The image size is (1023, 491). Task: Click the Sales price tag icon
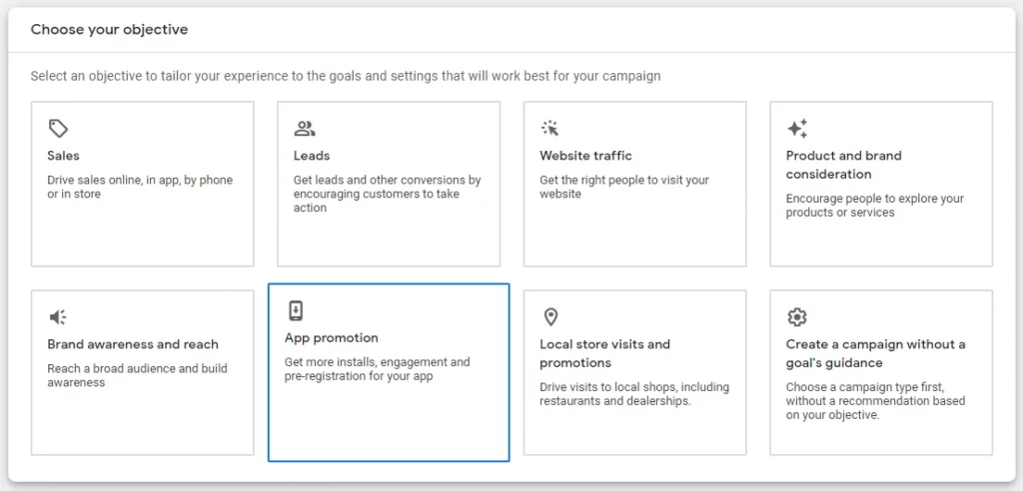[59, 129]
